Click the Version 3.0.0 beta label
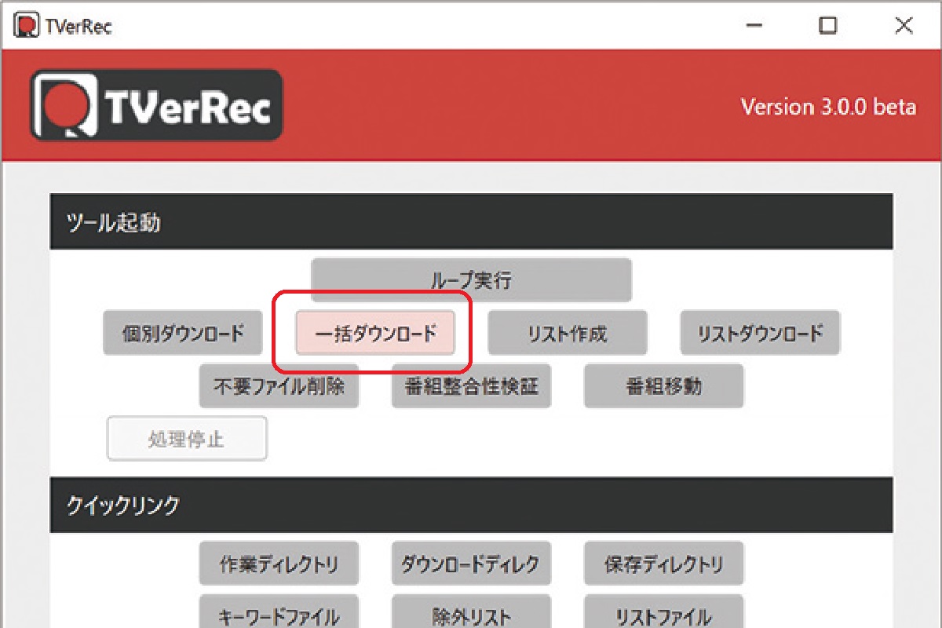The height and width of the screenshot is (628, 942). coord(829,107)
